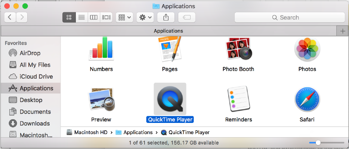Open AirDrop in the sidebar
This screenshot has width=349, height=149.
[x=30, y=53]
